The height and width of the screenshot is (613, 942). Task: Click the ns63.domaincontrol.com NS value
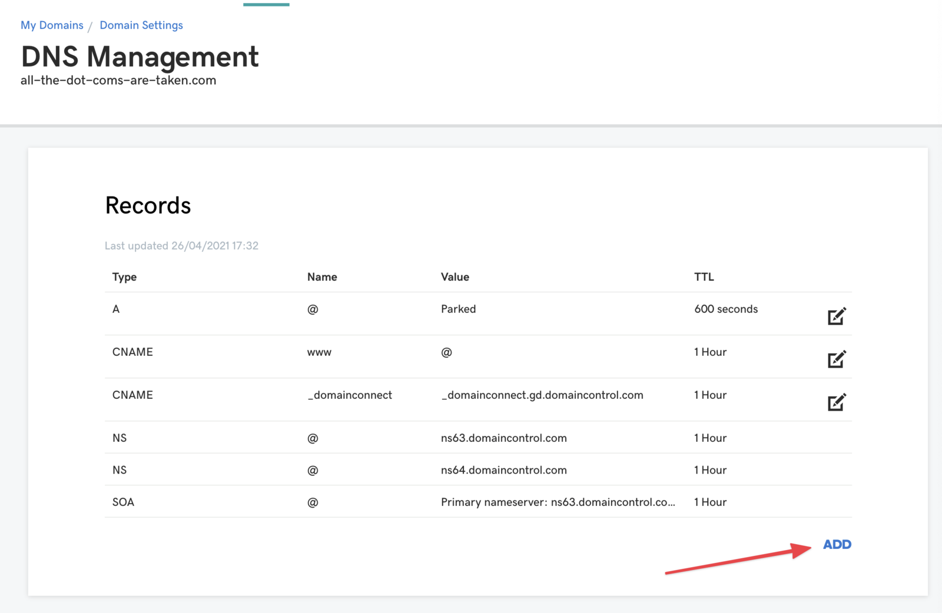[x=503, y=438]
